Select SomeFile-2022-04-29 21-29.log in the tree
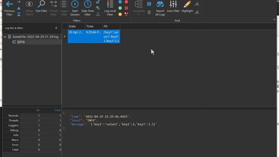The image size is (279, 157). (x=35, y=37)
